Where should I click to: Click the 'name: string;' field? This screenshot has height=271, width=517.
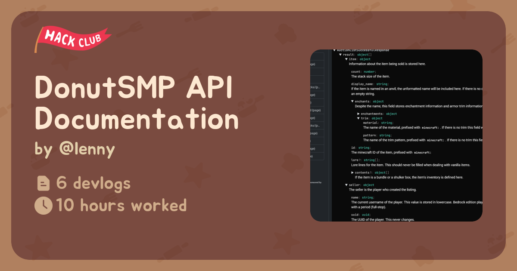click(363, 197)
